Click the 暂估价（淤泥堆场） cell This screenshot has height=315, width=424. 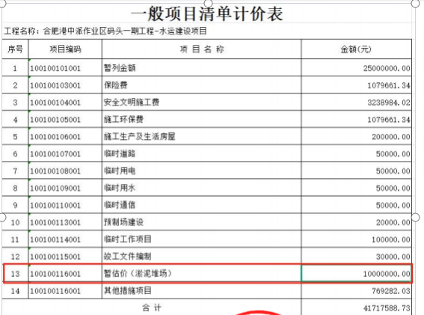point(201,273)
